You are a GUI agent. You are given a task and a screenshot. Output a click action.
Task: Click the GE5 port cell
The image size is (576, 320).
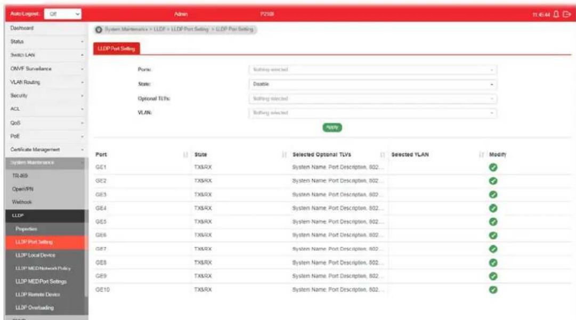pos(101,221)
